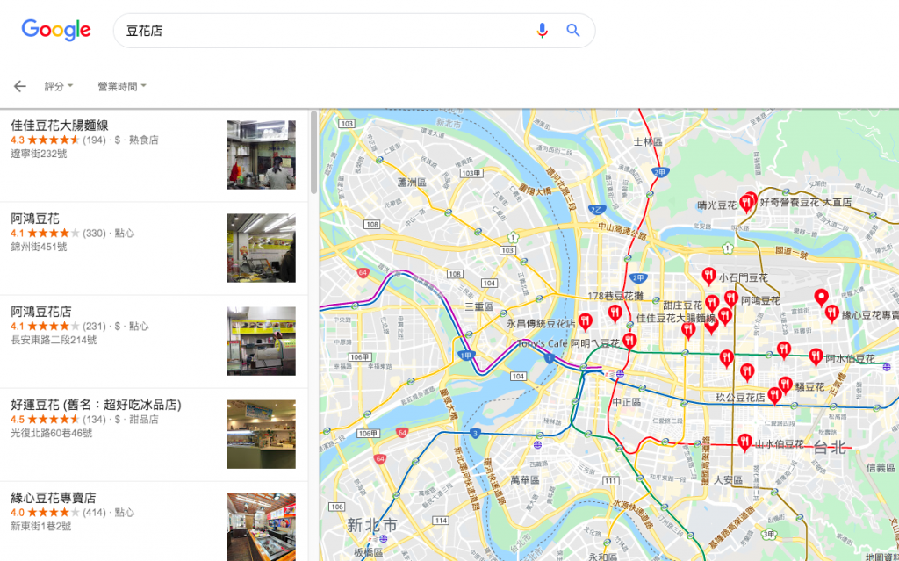Click the 士林區 district label on the map
The height and width of the screenshot is (561, 899).
(648, 141)
